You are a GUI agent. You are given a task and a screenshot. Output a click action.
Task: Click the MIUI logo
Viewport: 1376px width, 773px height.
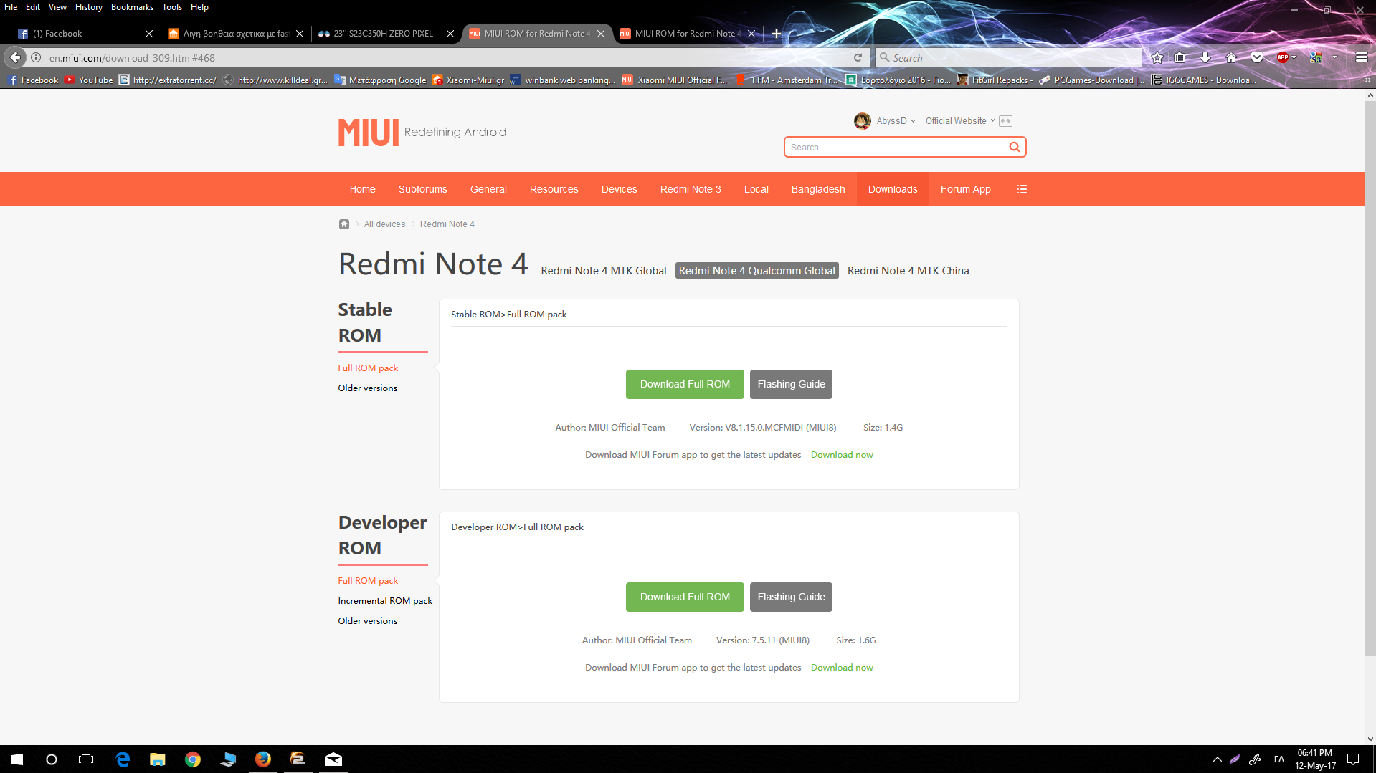[368, 133]
